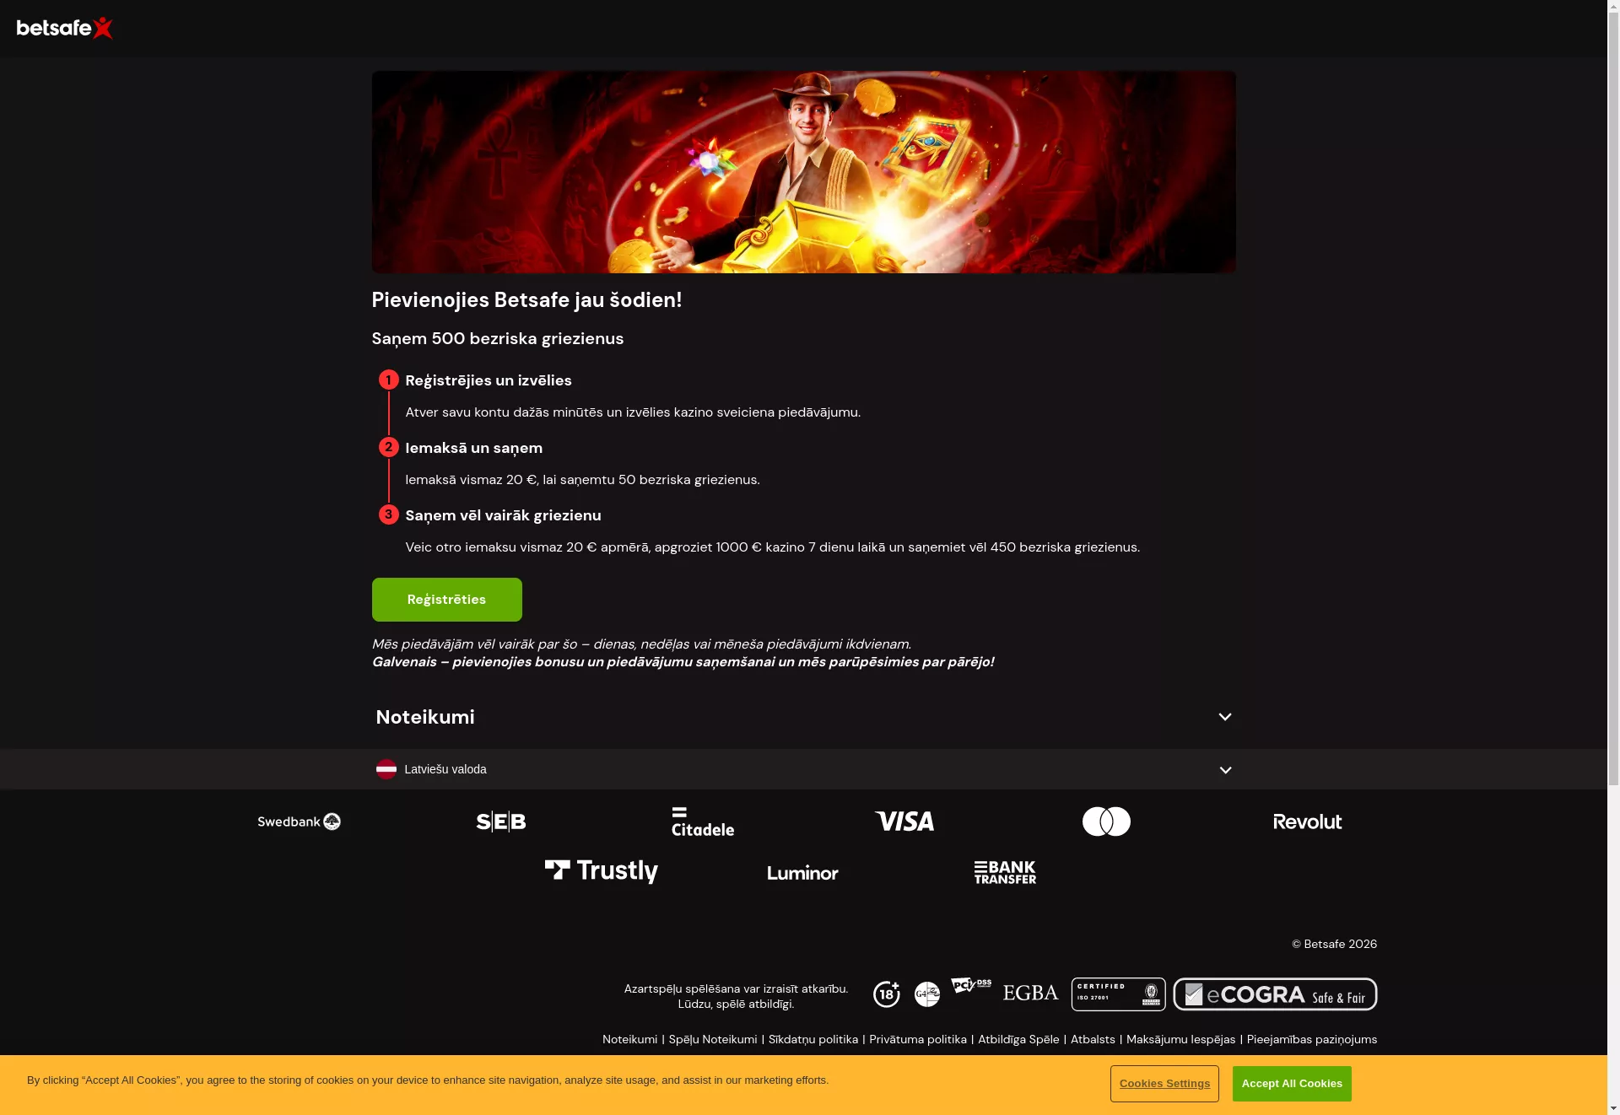Click the Latvian flag icon

click(386, 769)
